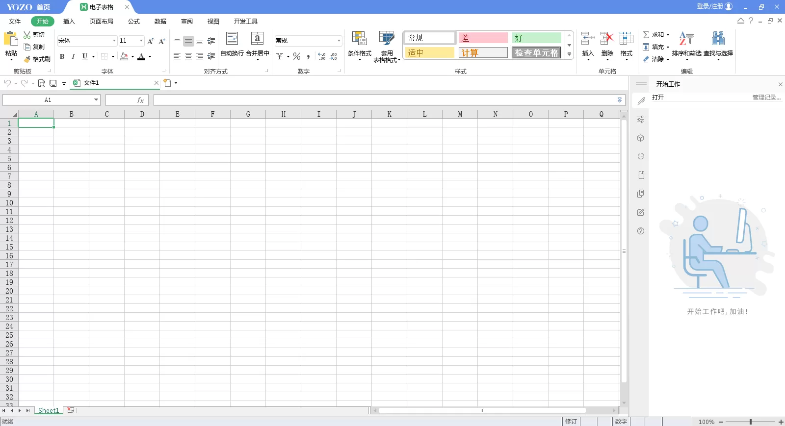Click the Paste clipboard icon
The height and width of the screenshot is (426, 785).
pyautogui.click(x=11, y=39)
